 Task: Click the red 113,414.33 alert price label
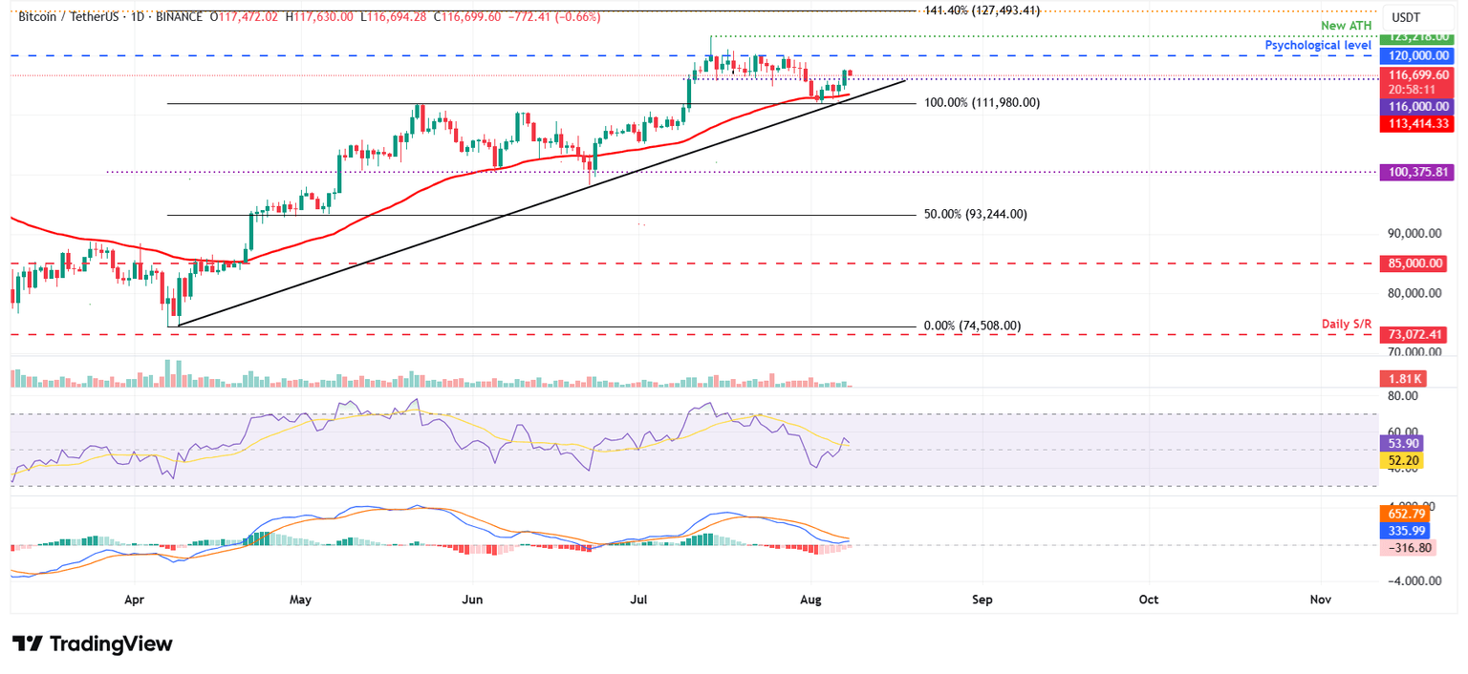pos(1417,126)
